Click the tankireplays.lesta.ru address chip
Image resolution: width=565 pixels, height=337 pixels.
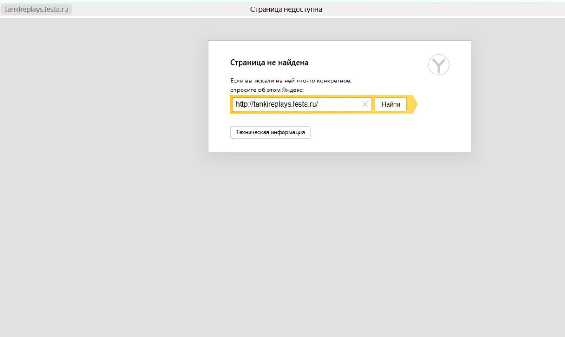pos(37,9)
